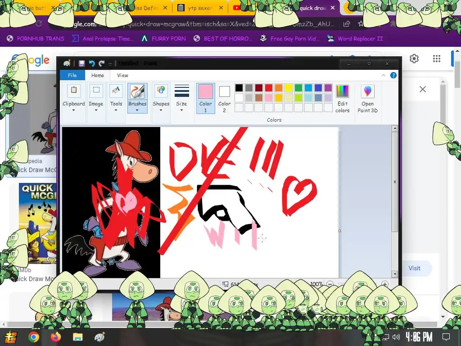Click the Paint app icon in title bar
Image resolution: width=461 pixels, height=346 pixels.
[67, 63]
